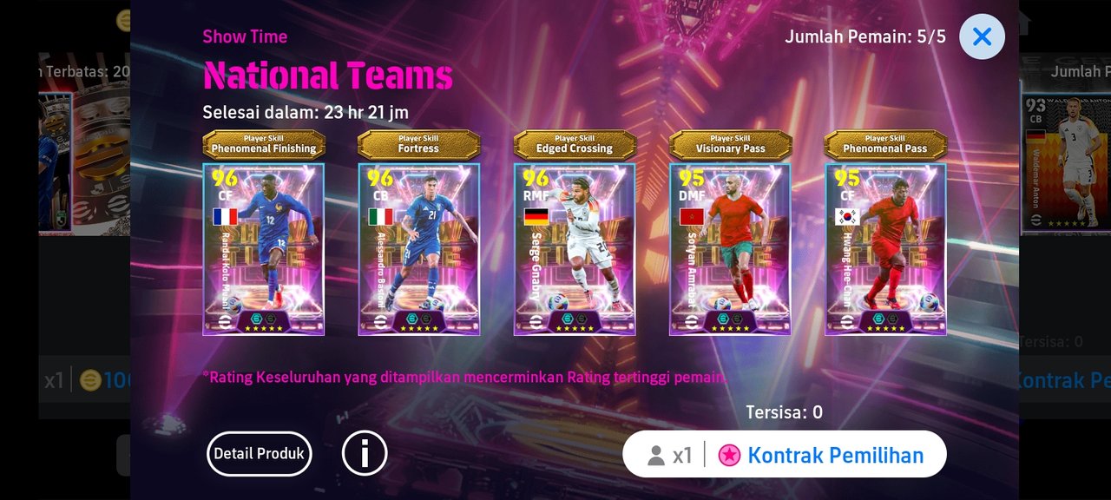Tap the Visionary Pass skill badge

point(731,145)
